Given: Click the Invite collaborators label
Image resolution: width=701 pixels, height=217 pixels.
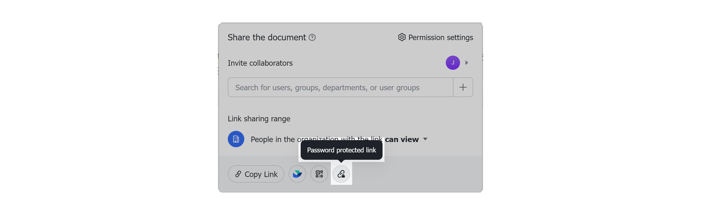Looking at the screenshot, I should pos(260,63).
